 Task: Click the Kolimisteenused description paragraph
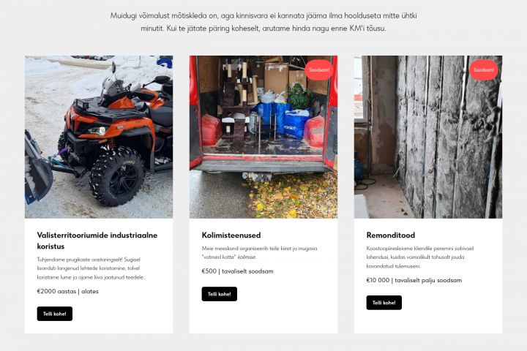coord(259,252)
